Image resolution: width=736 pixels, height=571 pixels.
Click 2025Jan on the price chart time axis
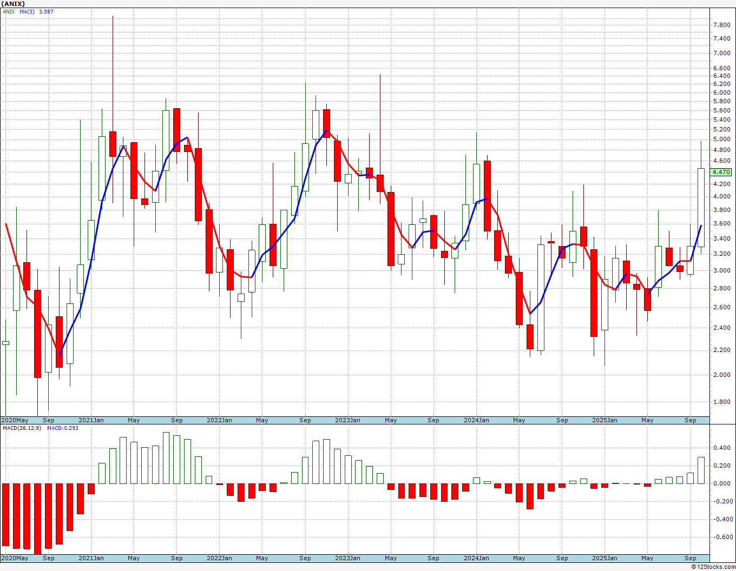605,420
